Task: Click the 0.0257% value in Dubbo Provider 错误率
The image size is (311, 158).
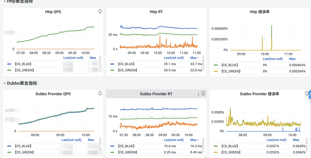Action: [x=273, y=146]
